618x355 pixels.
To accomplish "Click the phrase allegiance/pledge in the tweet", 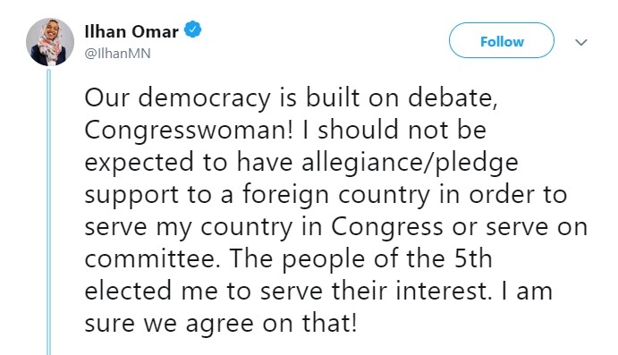I will [410, 163].
